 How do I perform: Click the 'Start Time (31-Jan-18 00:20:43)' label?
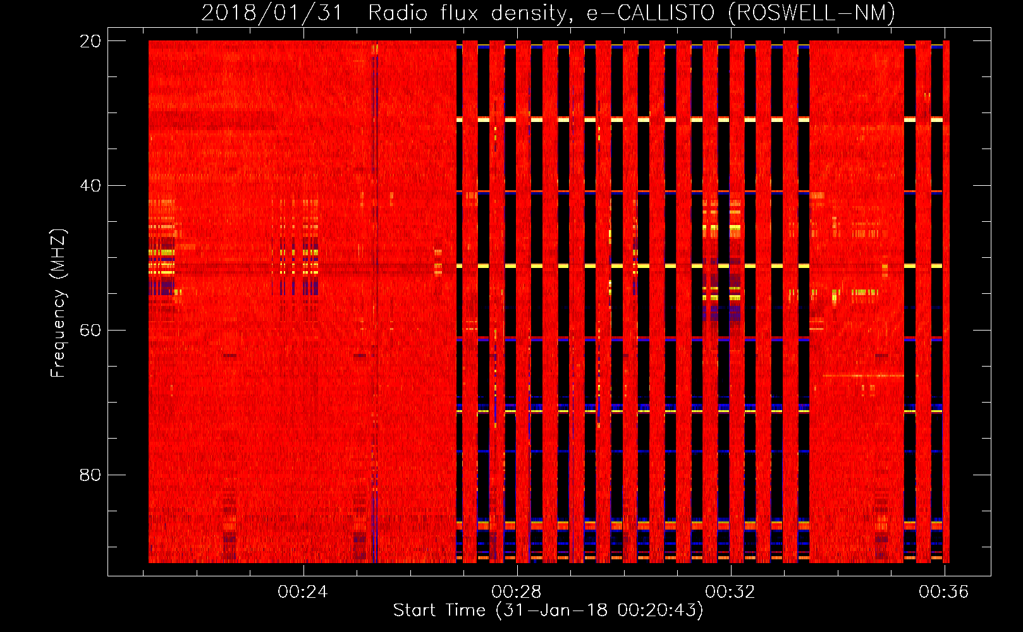(548, 611)
